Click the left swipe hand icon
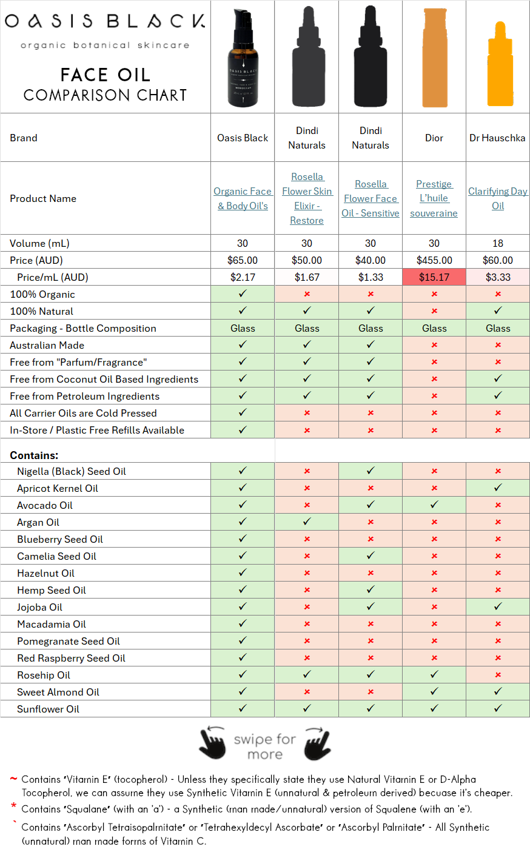This screenshot has width=530, height=849. pyautogui.click(x=213, y=743)
